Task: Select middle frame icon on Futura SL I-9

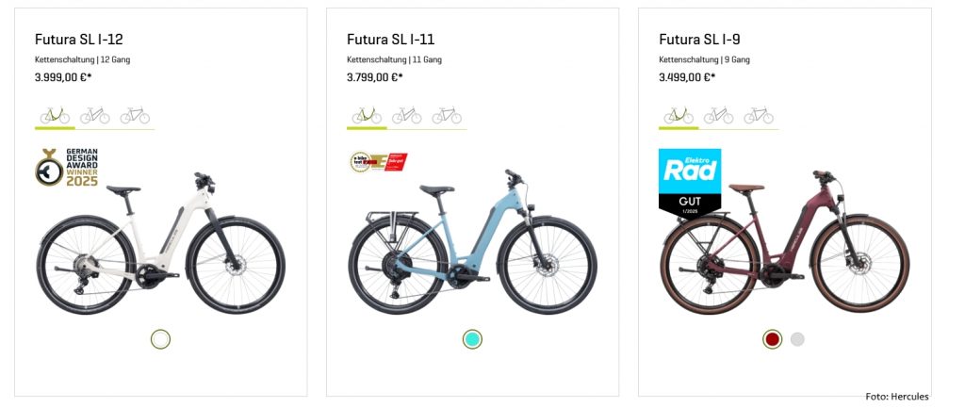Action: pos(719,116)
